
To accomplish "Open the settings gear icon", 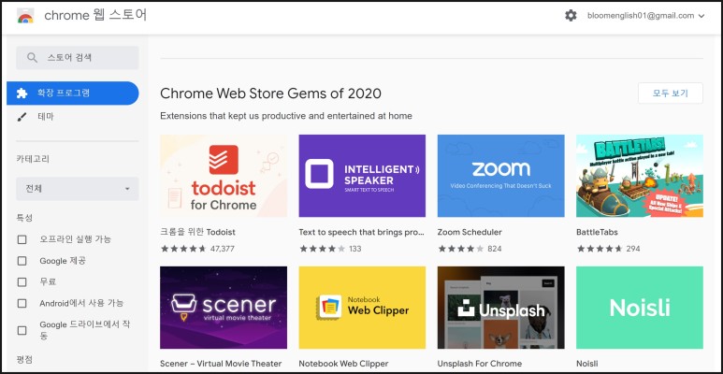I will coord(571,16).
